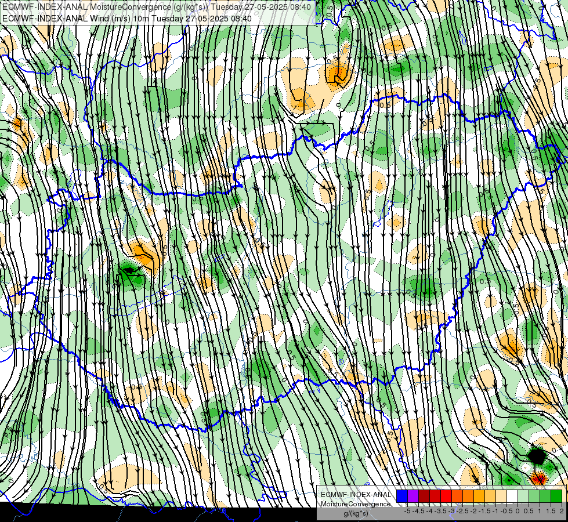Click the amber swatch -2 to -1.5
The height and width of the screenshot is (522, 568).
point(479,496)
